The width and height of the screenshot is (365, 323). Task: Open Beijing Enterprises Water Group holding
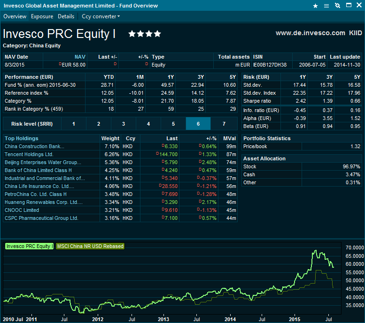click(43, 162)
